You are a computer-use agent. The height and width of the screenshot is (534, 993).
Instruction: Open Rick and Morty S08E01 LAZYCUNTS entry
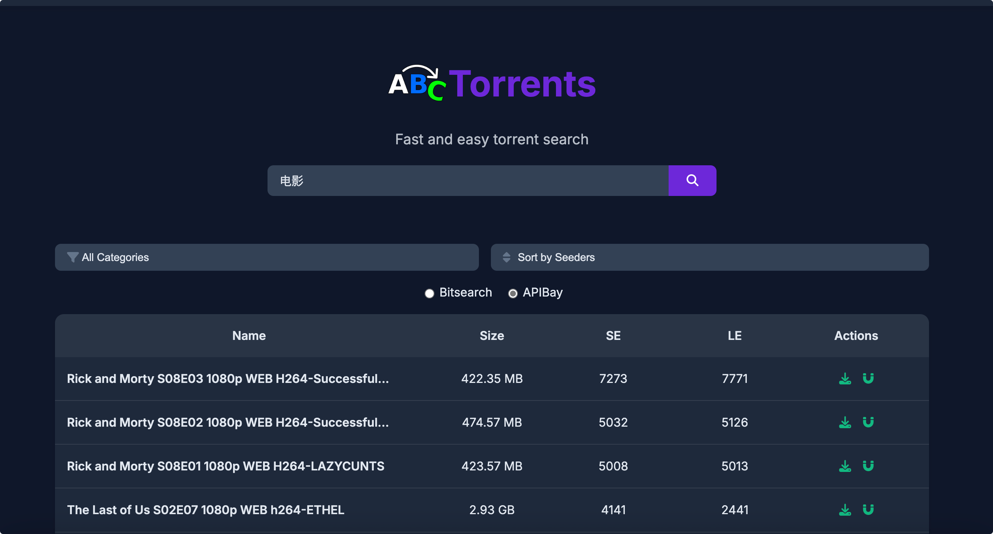226,466
